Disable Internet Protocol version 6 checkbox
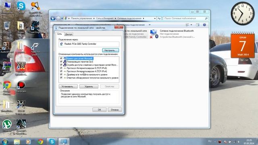The image size is (258, 145). point(61,68)
